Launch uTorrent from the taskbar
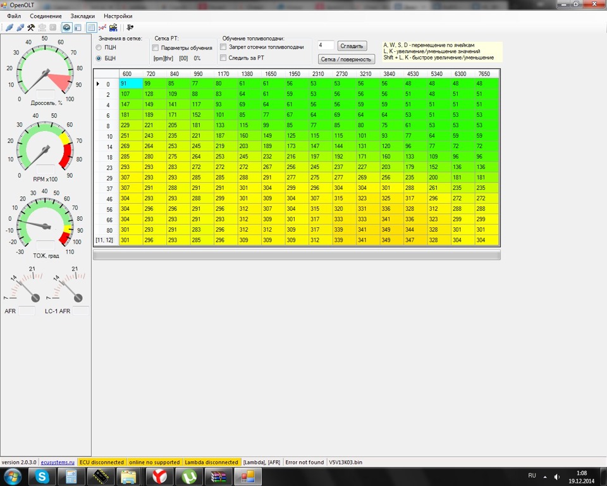This screenshot has width=607, height=486. [188, 477]
